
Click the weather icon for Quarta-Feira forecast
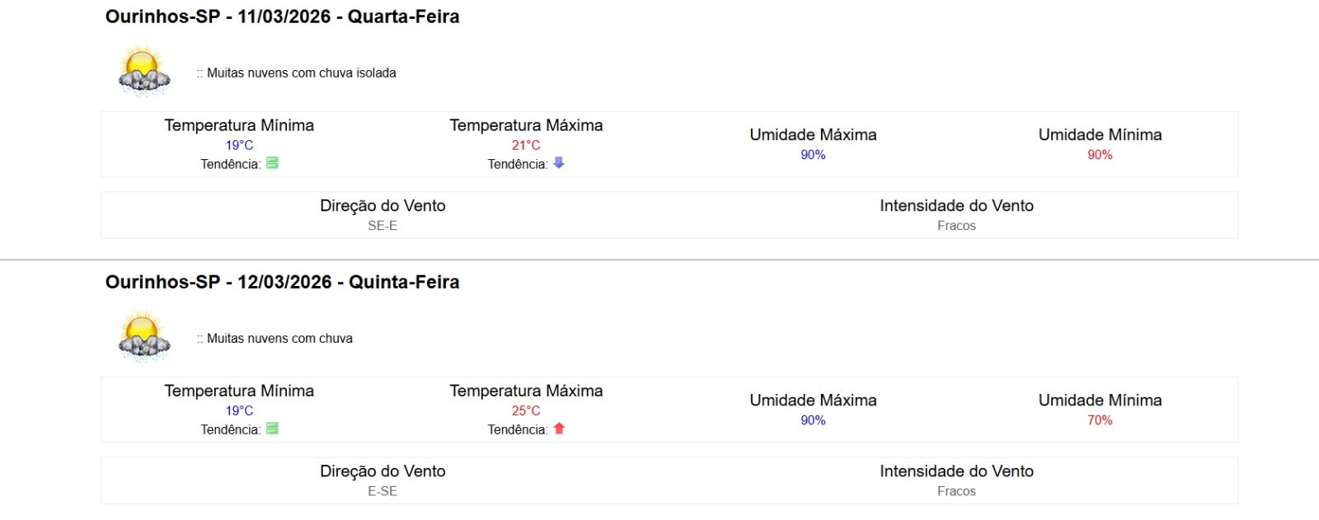click(x=144, y=71)
